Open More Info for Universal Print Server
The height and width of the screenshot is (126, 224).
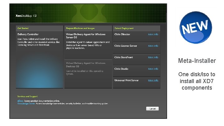pyautogui.click(x=153, y=81)
